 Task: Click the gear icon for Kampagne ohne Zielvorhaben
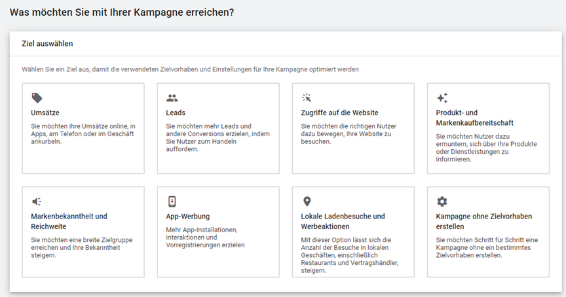click(x=442, y=201)
